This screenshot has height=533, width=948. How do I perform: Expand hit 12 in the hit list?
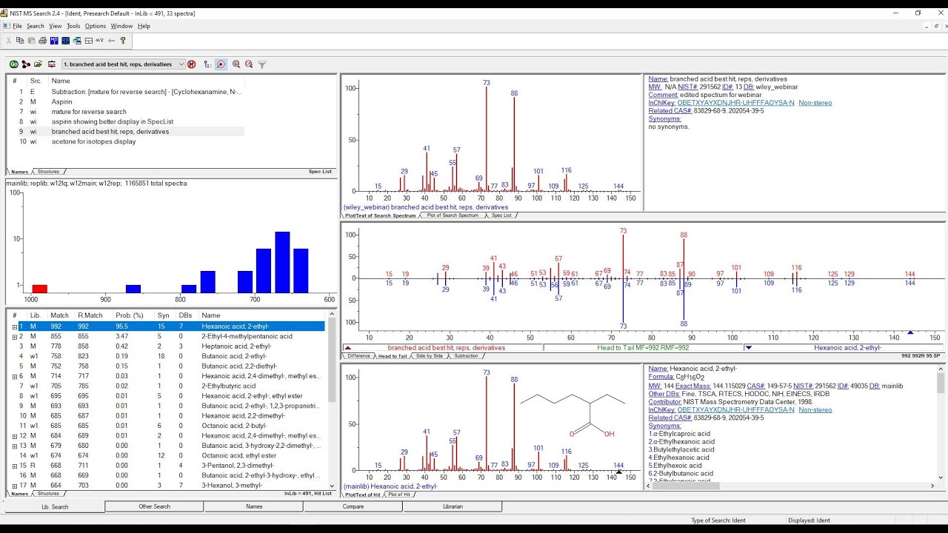15,436
